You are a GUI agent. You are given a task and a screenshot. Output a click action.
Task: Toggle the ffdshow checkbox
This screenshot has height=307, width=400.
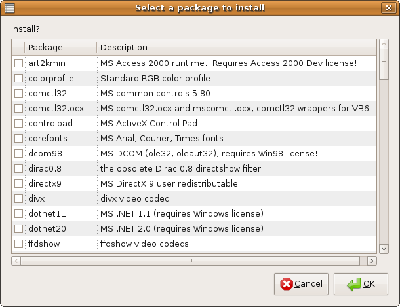coord(18,244)
